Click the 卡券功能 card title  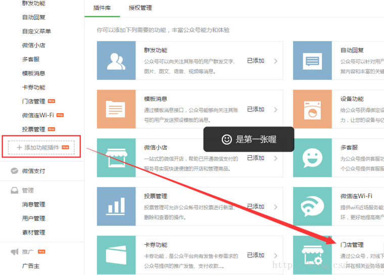156,245
